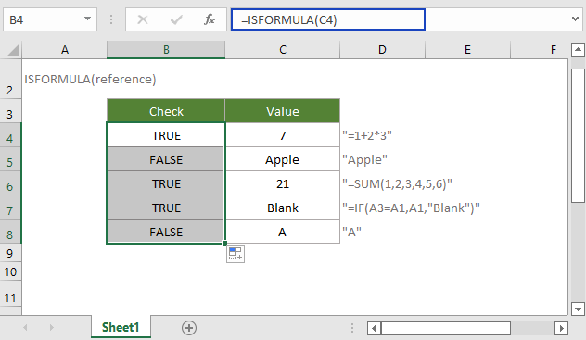
Task: Click the previous sheet navigation arrow
Action: [25, 328]
